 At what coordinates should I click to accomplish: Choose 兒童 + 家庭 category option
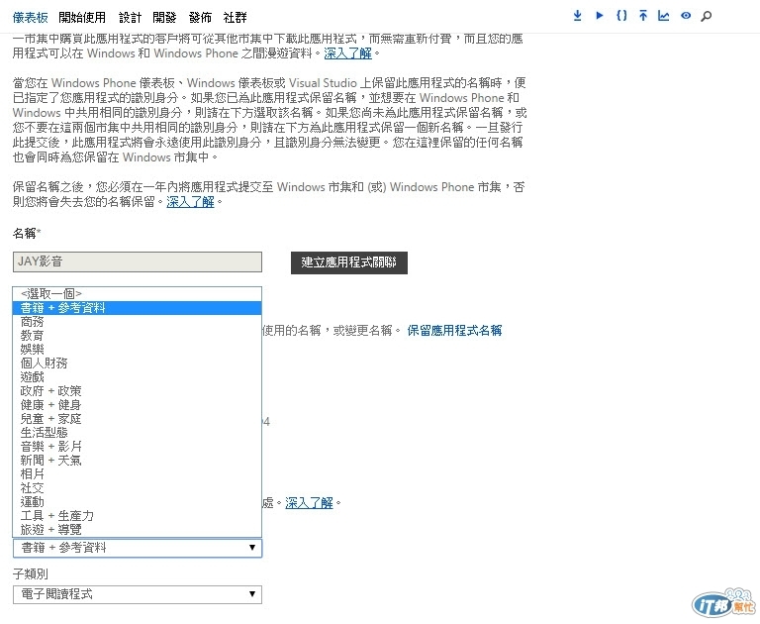coord(138,419)
